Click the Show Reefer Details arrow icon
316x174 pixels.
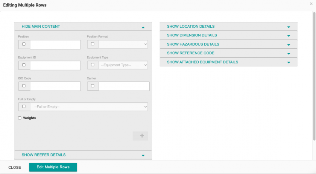click(x=143, y=155)
